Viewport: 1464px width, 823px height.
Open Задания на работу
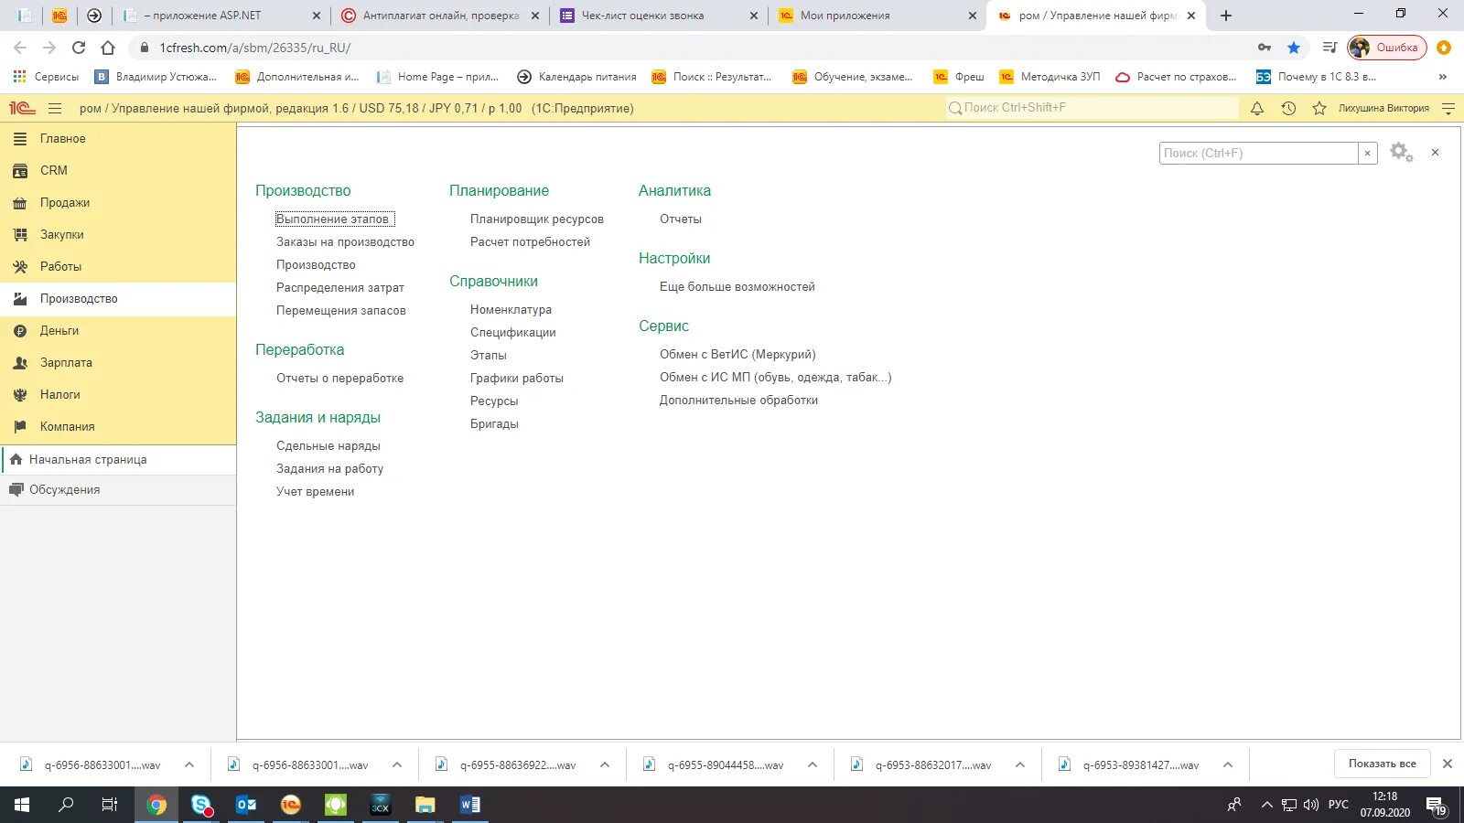click(x=329, y=469)
